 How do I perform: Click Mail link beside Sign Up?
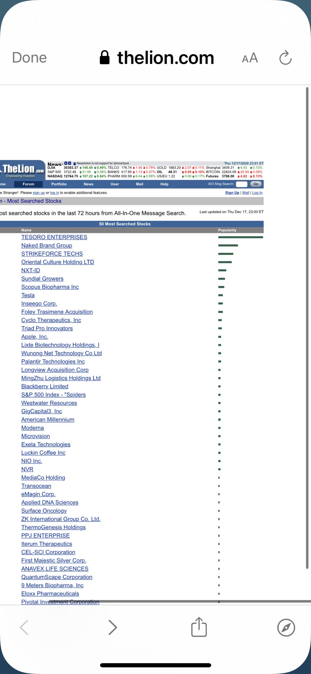[246, 193]
